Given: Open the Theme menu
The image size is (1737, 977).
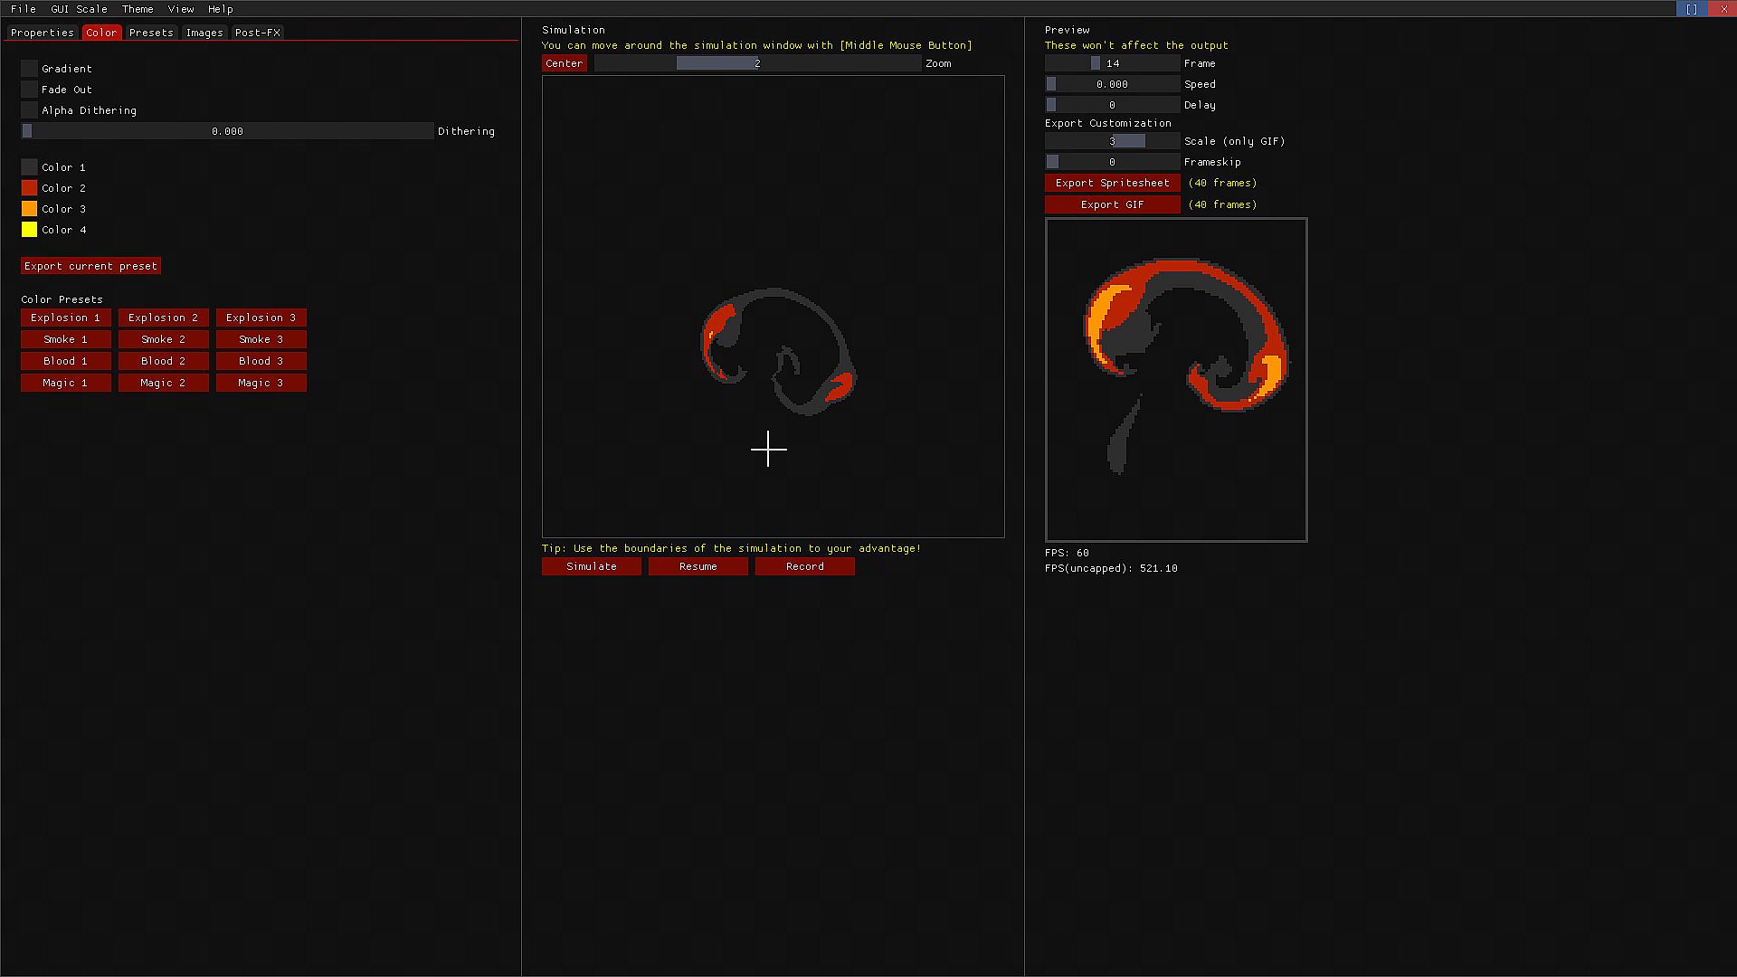Looking at the screenshot, I should coord(138,9).
